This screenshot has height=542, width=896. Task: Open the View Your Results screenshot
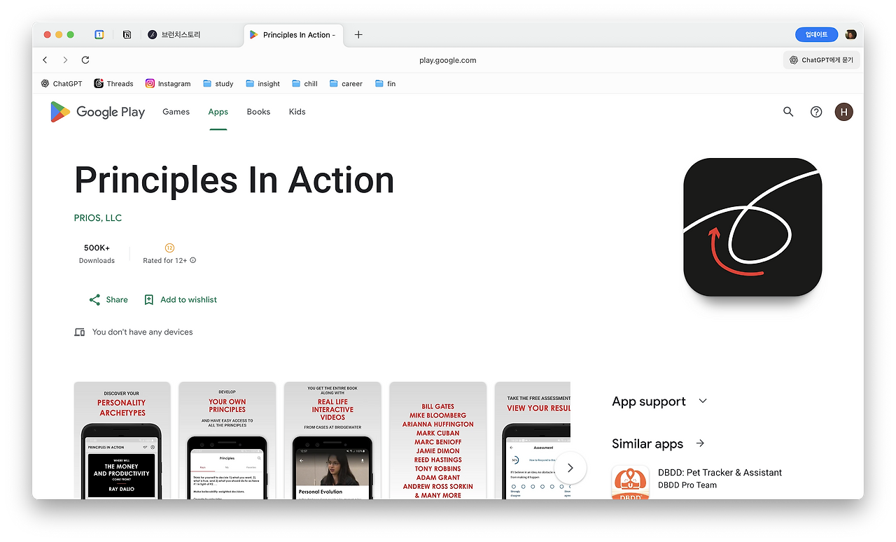[x=533, y=441]
